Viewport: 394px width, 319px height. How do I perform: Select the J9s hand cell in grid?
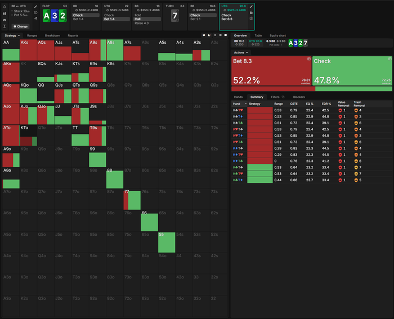(97, 114)
